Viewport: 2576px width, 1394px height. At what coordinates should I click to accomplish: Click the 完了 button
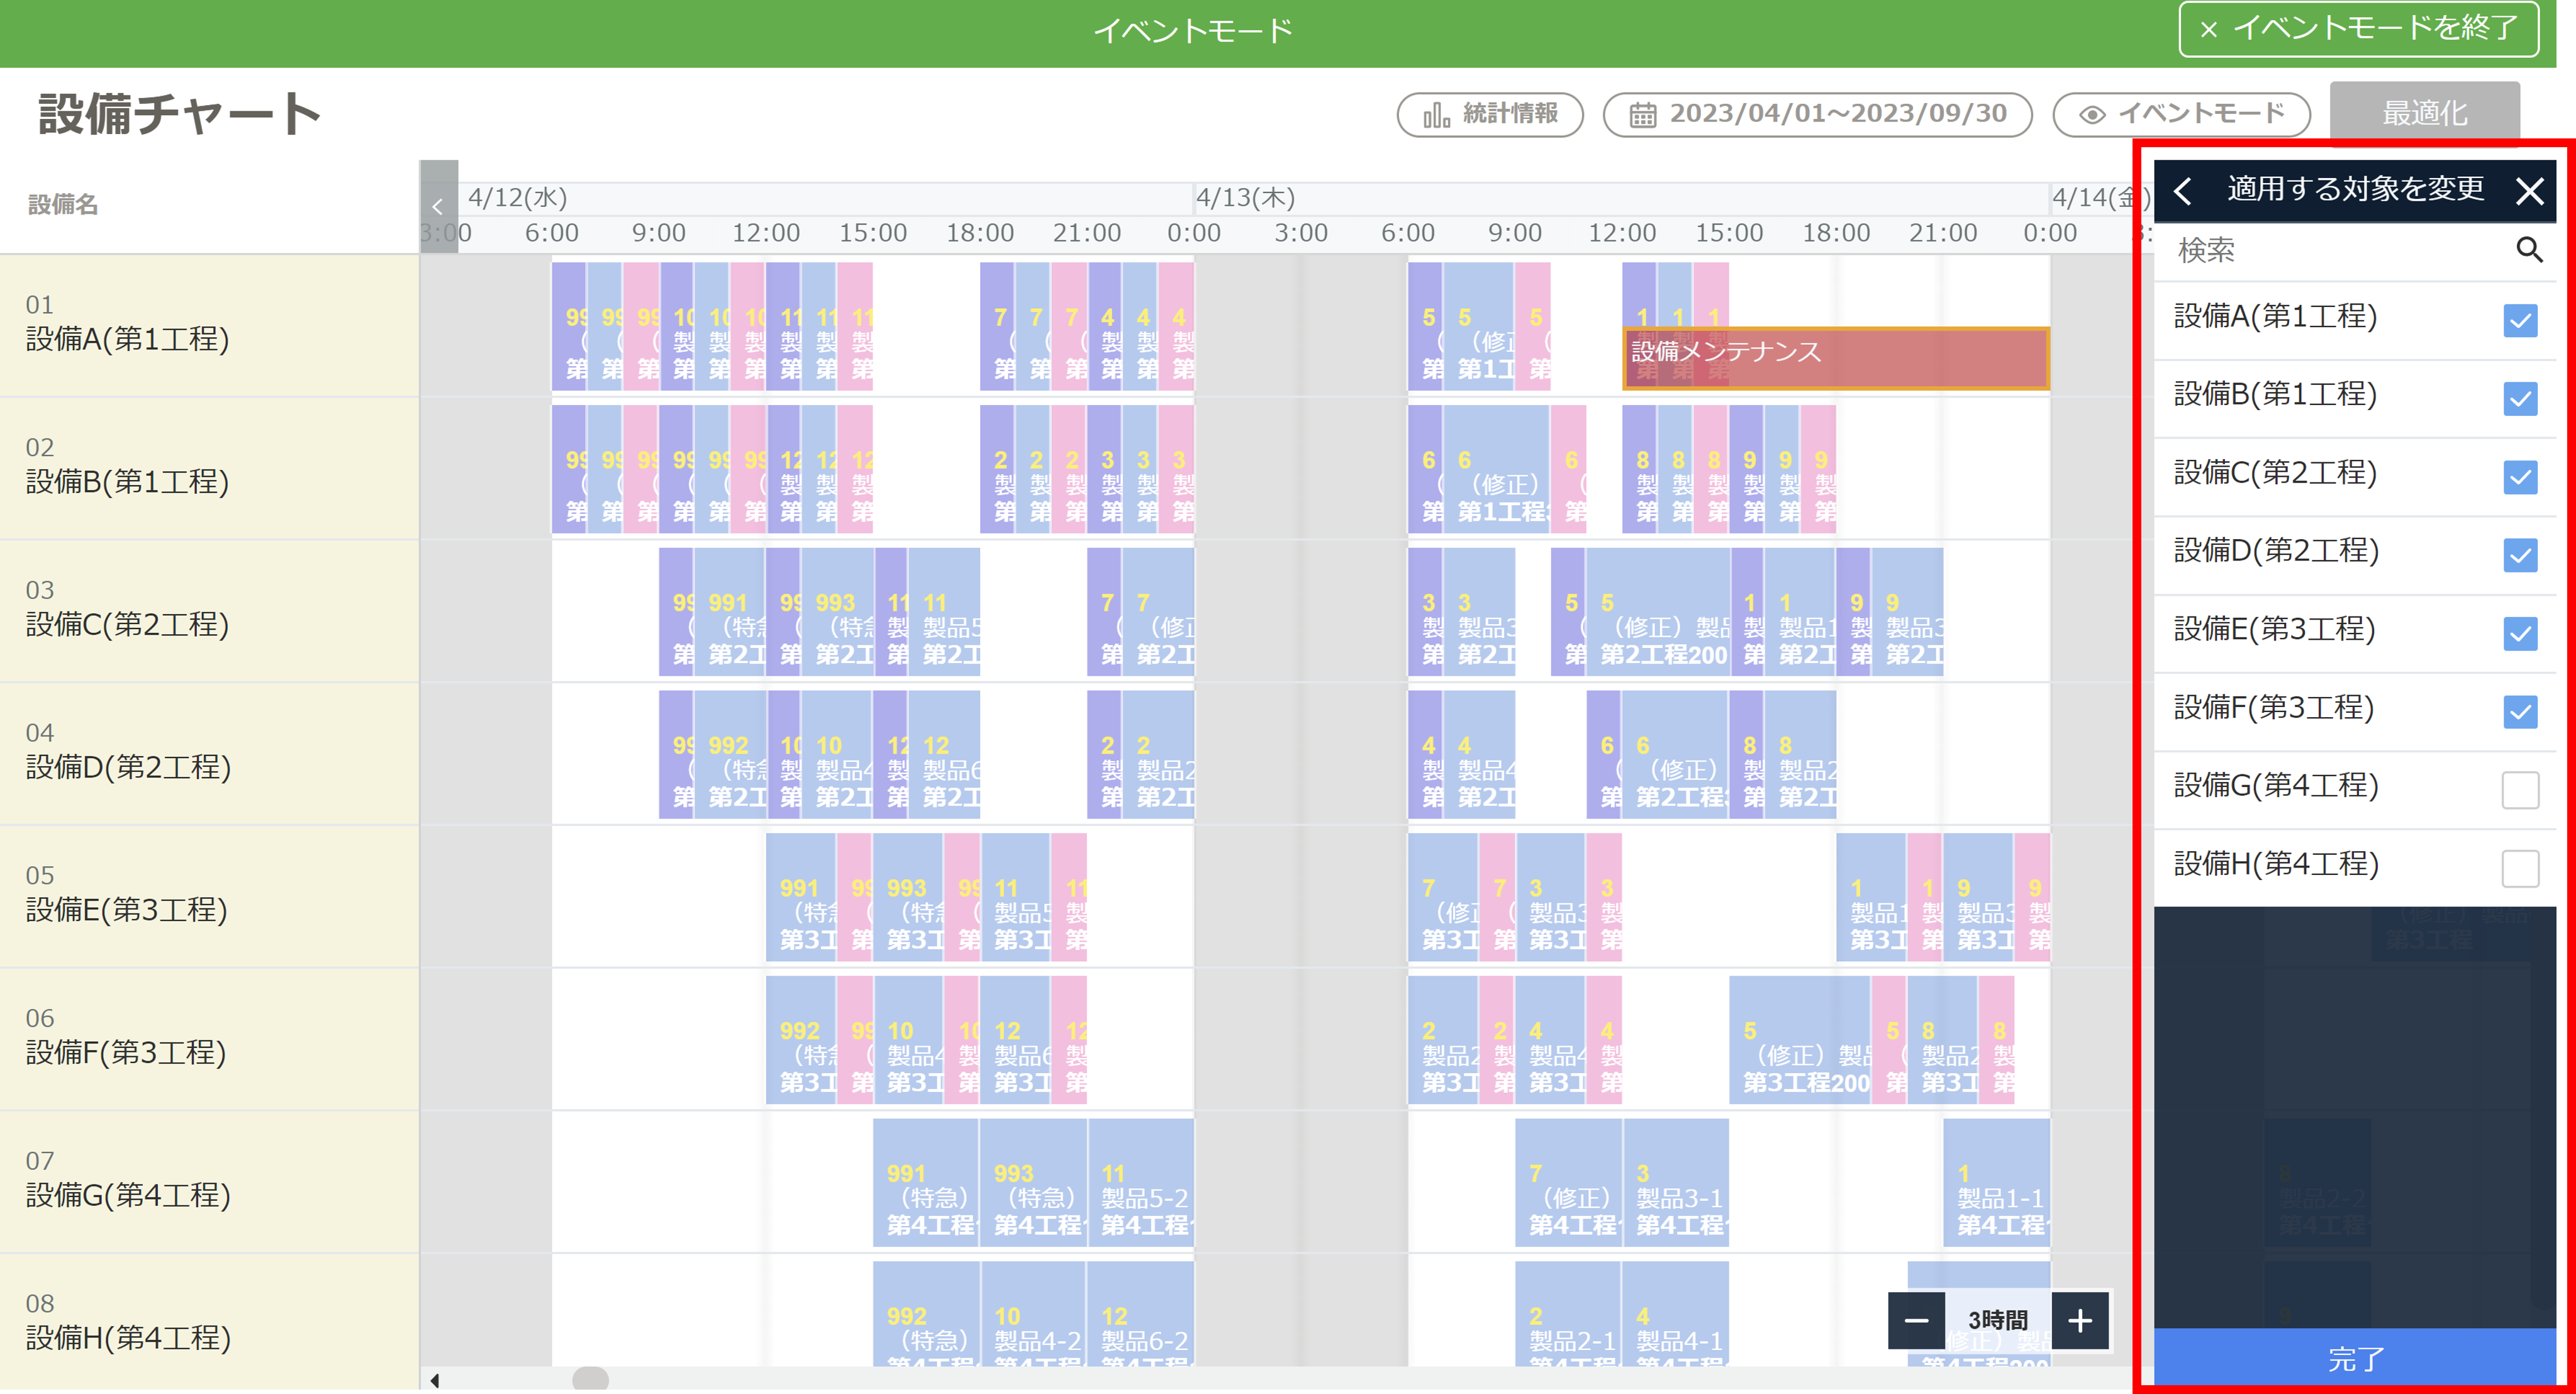(2355, 1358)
